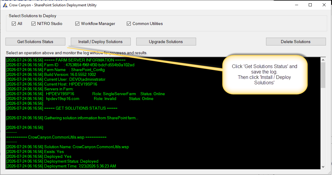Click the Select an operation instruction text
This screenshot has width=332, height=175.
point(77,53)
